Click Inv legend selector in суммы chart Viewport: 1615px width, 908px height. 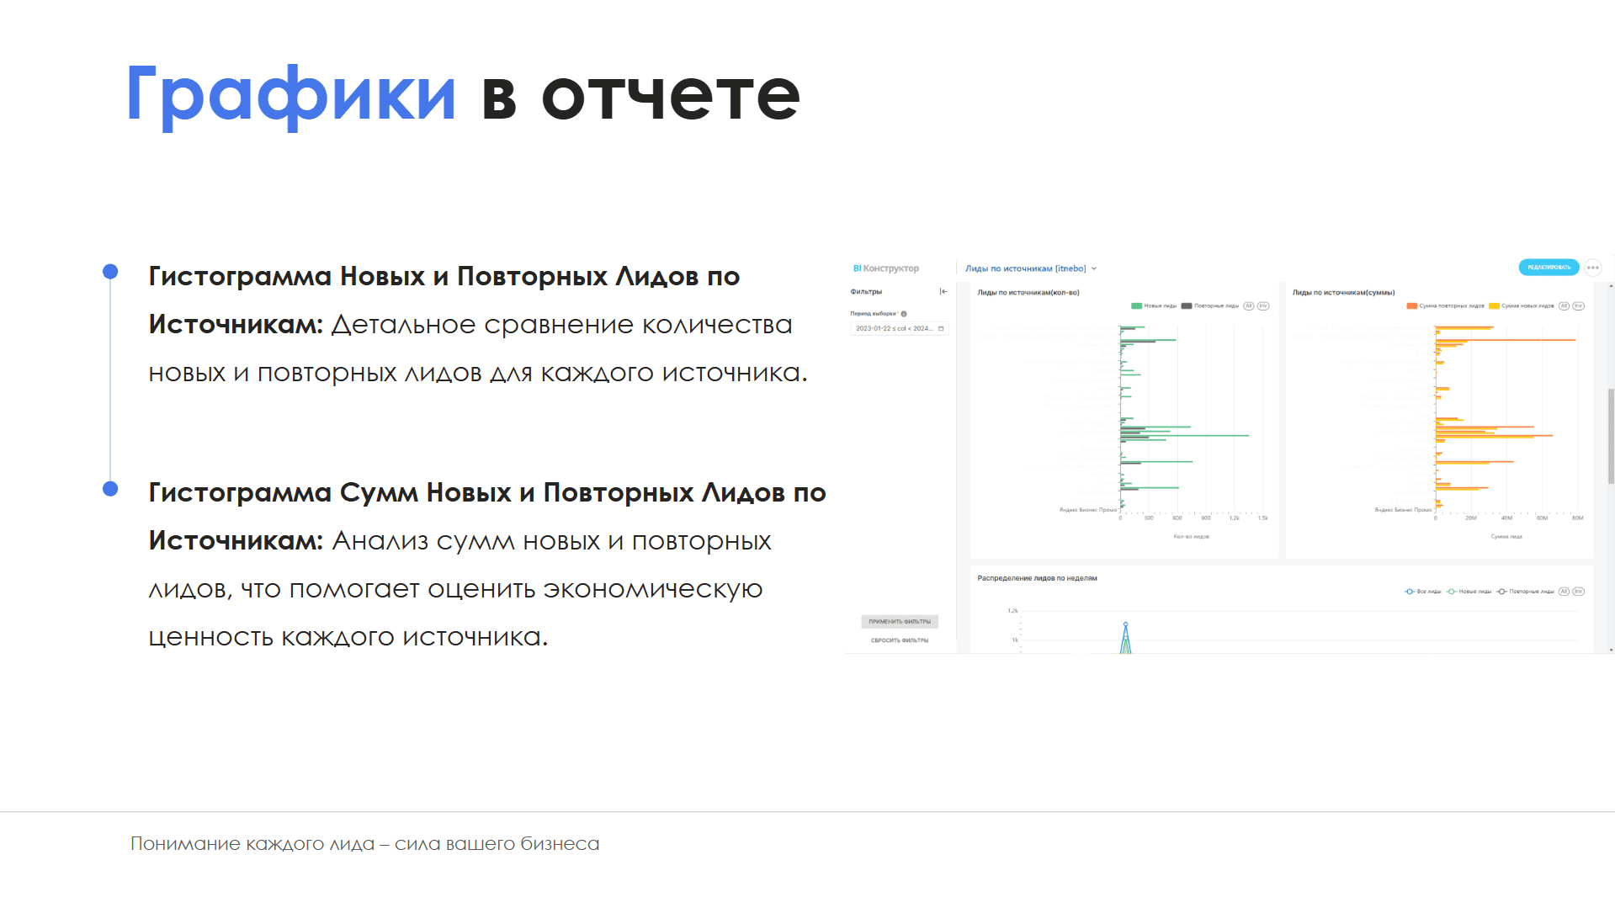[1579, 306]
